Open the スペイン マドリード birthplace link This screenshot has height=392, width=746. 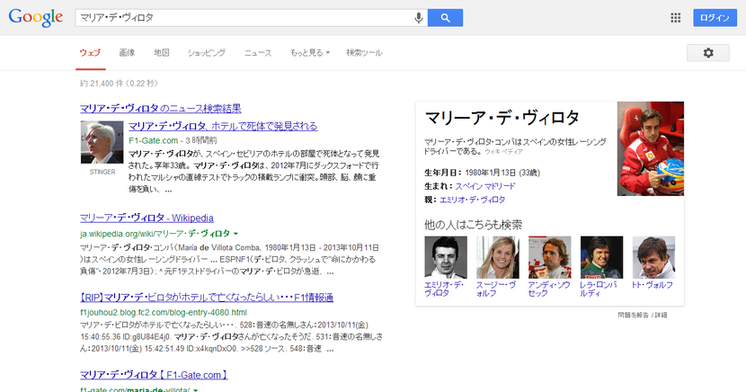[x=485, y=186]
